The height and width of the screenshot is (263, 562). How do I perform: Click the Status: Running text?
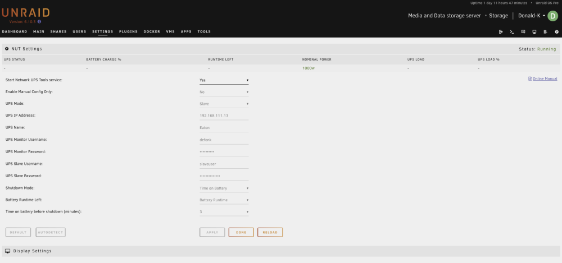point(537,49)
